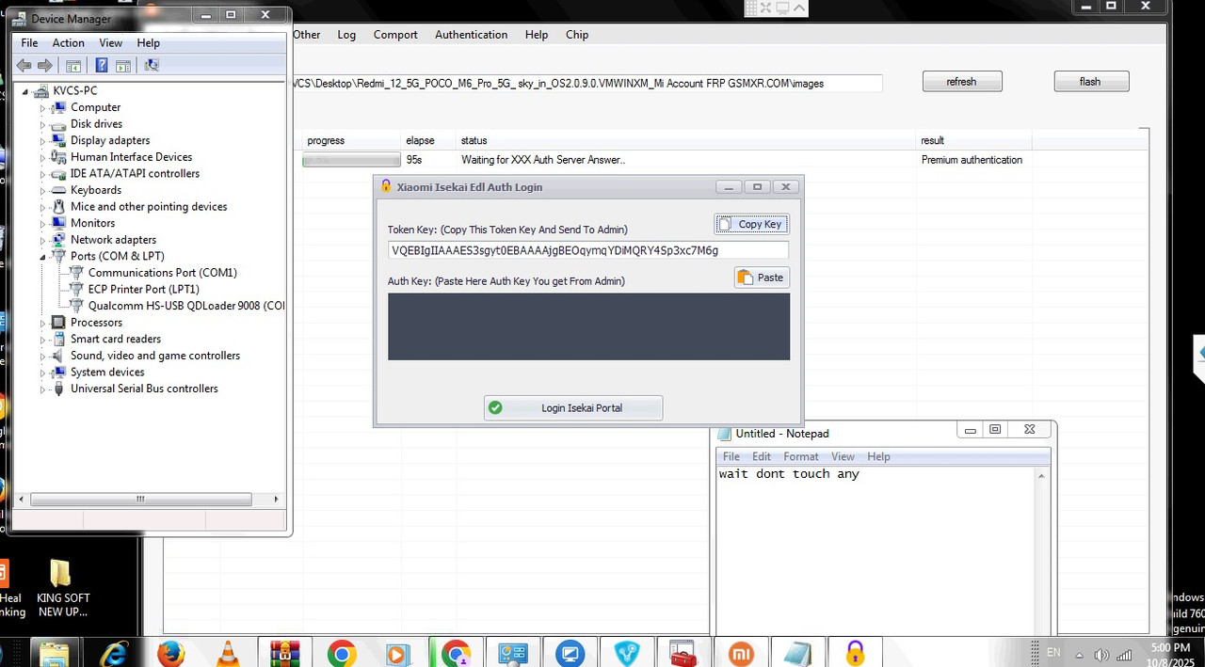This screenshot has width=1205, height=667.
Task: Click Scan for hardware changes toolbar icon
Action: pos(152,65)
